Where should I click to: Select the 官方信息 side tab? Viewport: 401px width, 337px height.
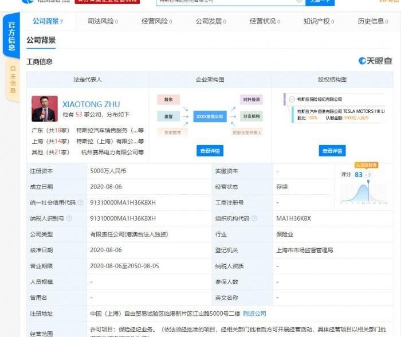pos(11,36)
